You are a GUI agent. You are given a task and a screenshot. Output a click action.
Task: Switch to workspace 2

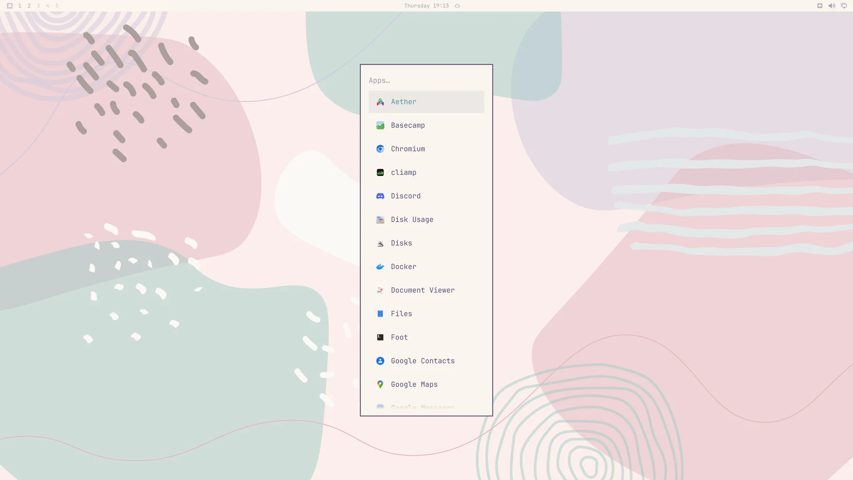29,6
